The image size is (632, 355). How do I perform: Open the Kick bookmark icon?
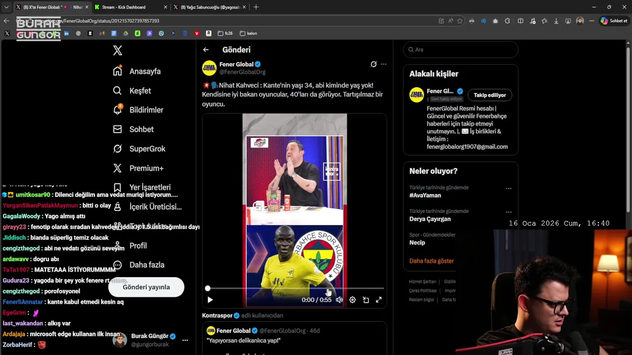[x=90, y=34]
